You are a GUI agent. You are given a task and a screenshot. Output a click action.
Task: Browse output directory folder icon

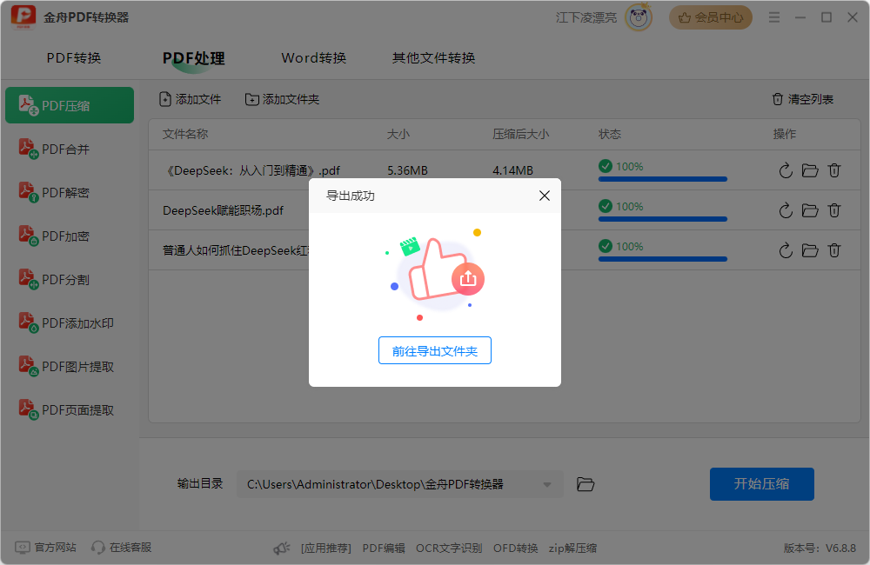coord(586,484)
